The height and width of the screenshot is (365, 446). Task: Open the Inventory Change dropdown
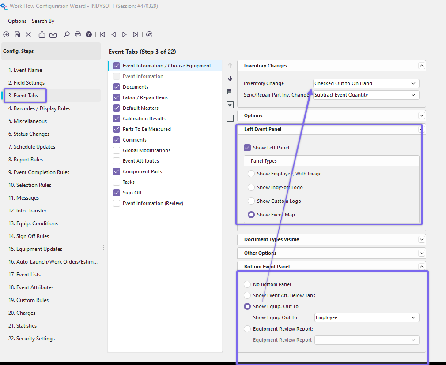pos(366,83)
